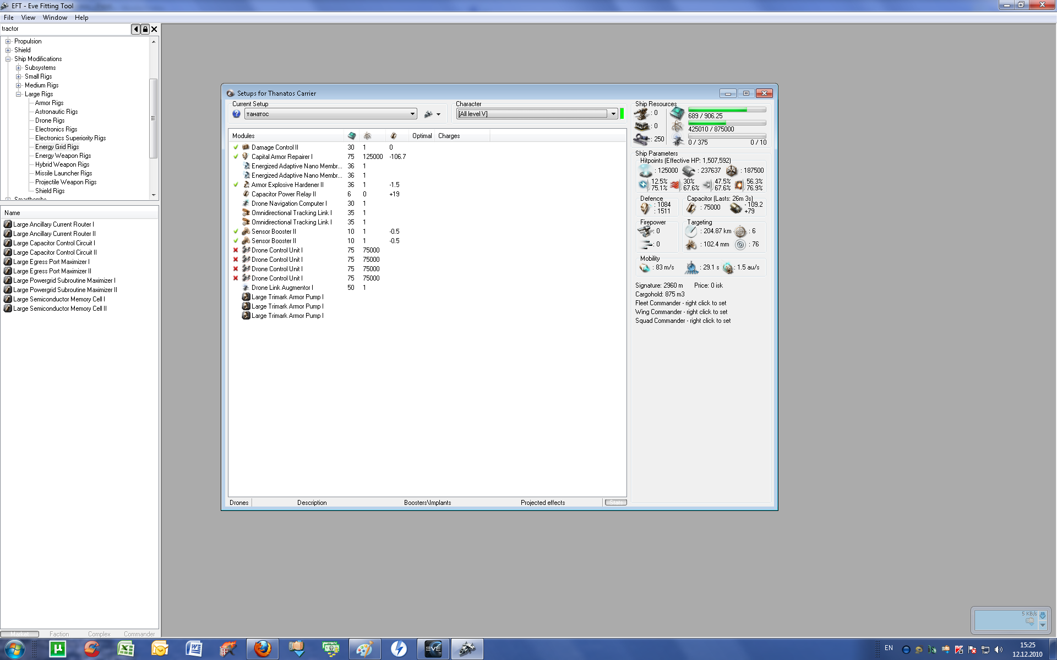Click the kinetic resistance icon
This screenshot has height=660, width=1057.
707,185
